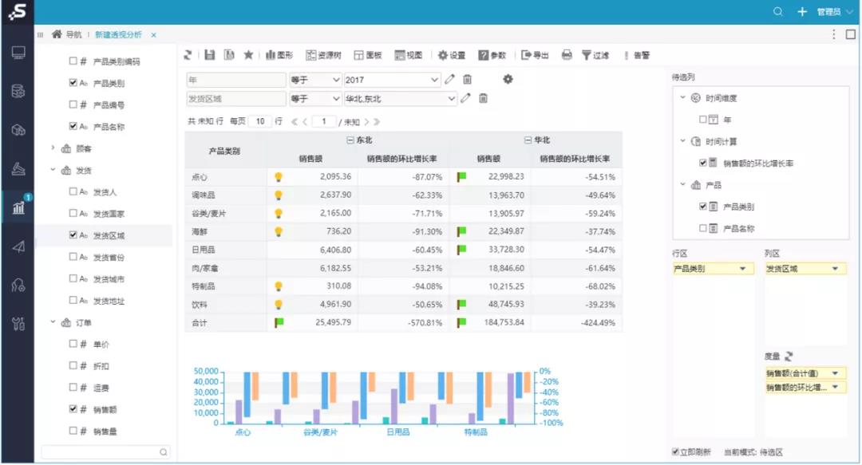This screenshot has width=862, height=465.
Task: Save the analysis with the floppy disk icon
Action: 209,55
